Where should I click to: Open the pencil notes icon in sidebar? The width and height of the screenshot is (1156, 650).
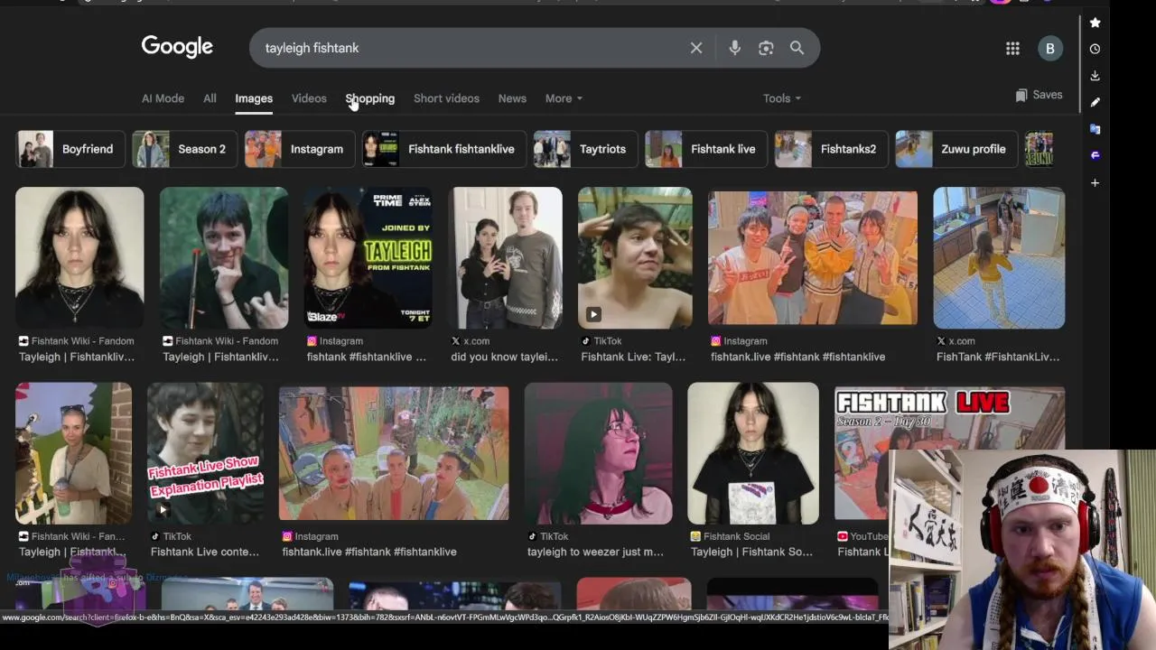[1095, 102]
